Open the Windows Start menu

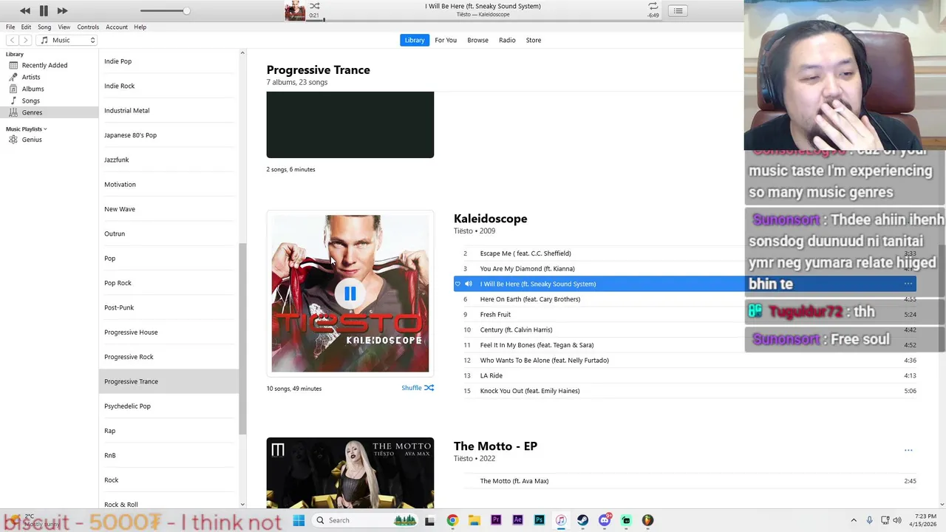click(x=299, y=520)
